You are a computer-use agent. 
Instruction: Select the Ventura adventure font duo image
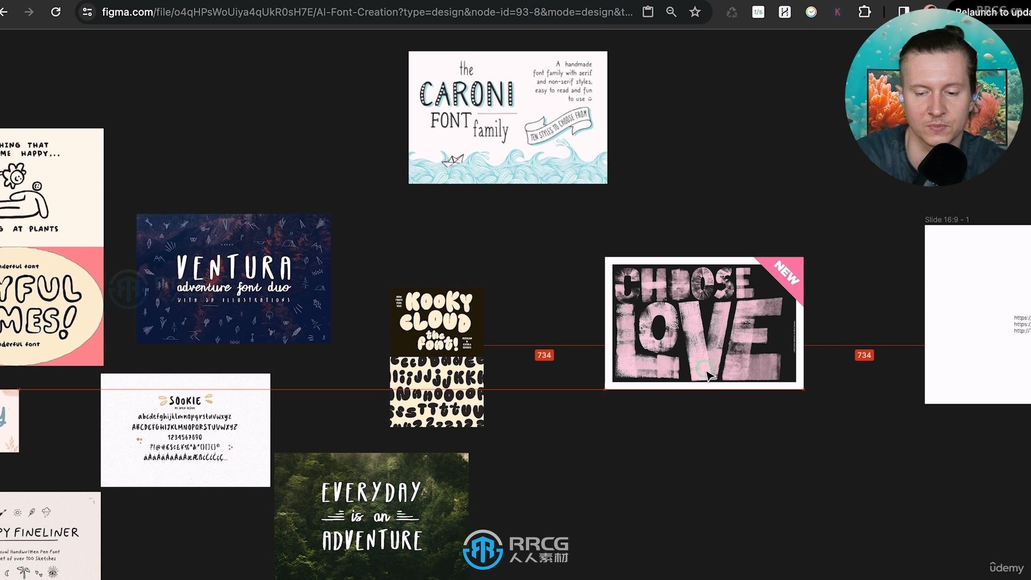click(x=234, y=279)
